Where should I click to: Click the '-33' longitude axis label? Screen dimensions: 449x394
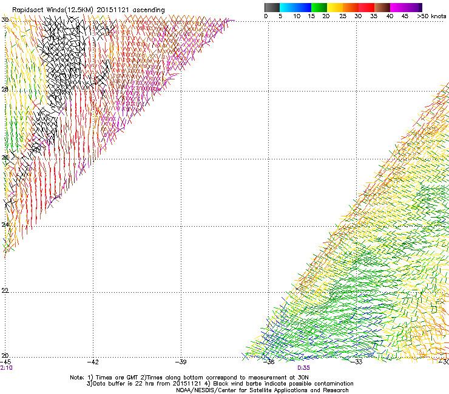coord(357,362)
